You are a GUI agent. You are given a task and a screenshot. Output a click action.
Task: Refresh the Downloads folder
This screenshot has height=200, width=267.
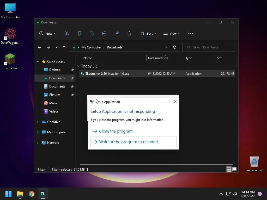point(174,47)
